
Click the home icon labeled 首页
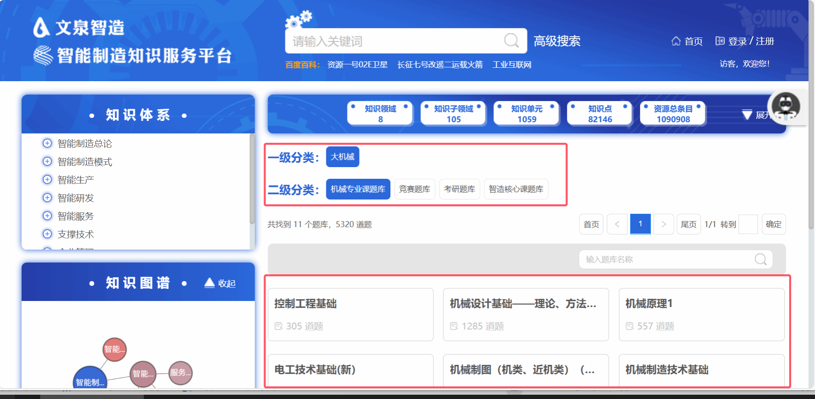[x=676, y=41]
